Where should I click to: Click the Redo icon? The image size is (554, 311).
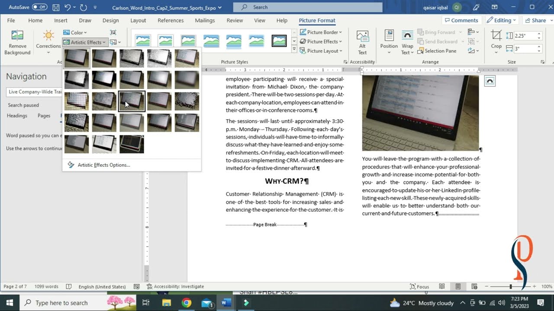point(84,7)
